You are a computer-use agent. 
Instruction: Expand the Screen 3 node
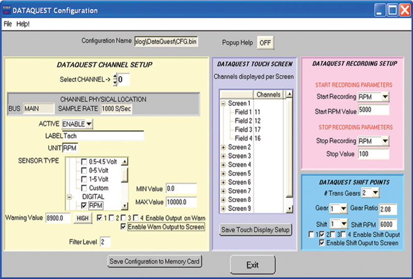coord(224,156)
